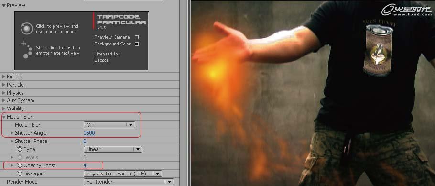The width and height of the screenshot is (435, 186).
Task: Collapse the Preview section
Action: 4,5
